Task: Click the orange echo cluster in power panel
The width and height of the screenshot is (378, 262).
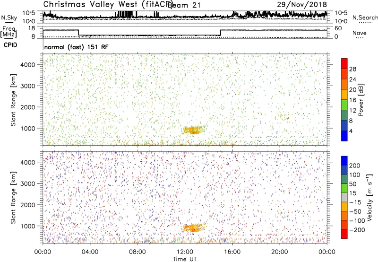Action: (194, 130)
